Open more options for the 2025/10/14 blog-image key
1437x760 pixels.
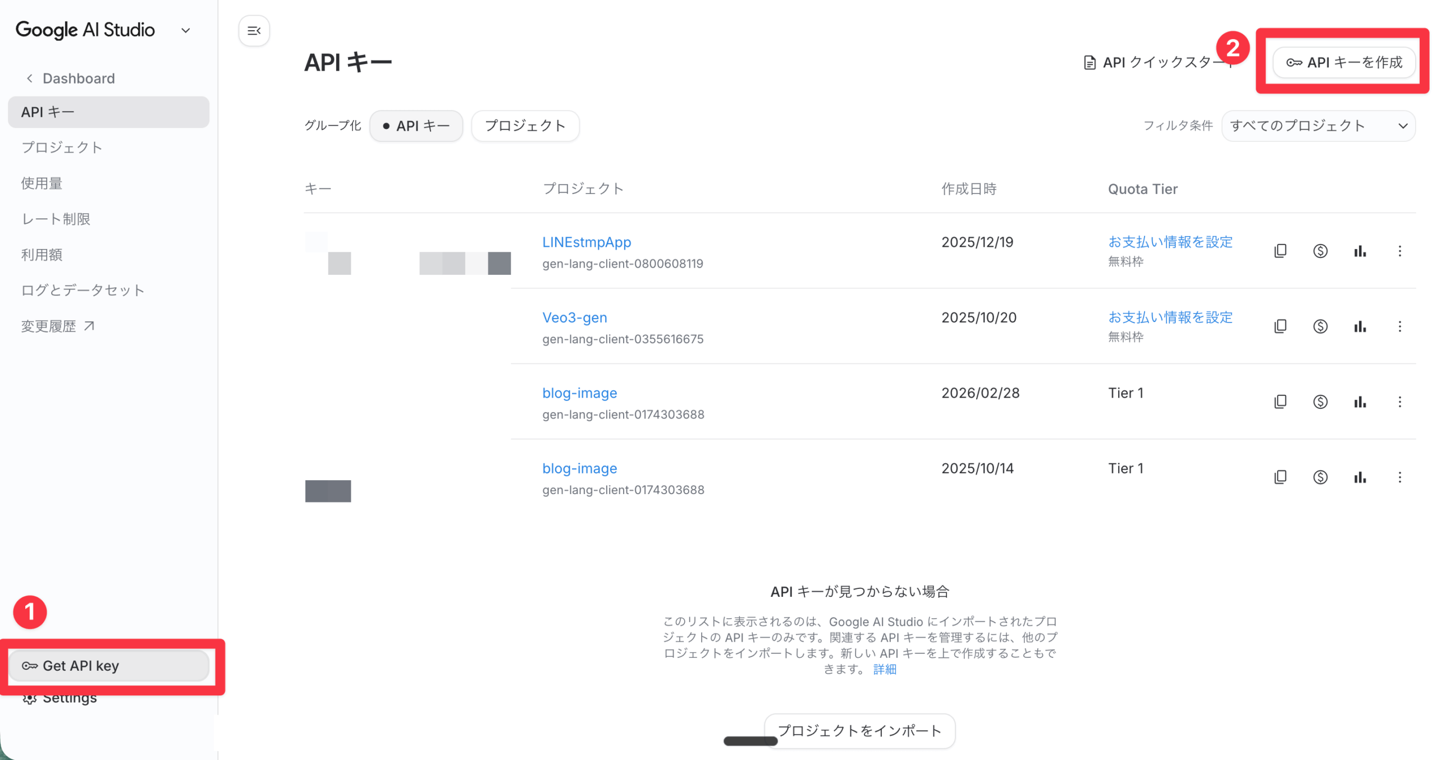pyautogui.click(x=1399, y=477)
